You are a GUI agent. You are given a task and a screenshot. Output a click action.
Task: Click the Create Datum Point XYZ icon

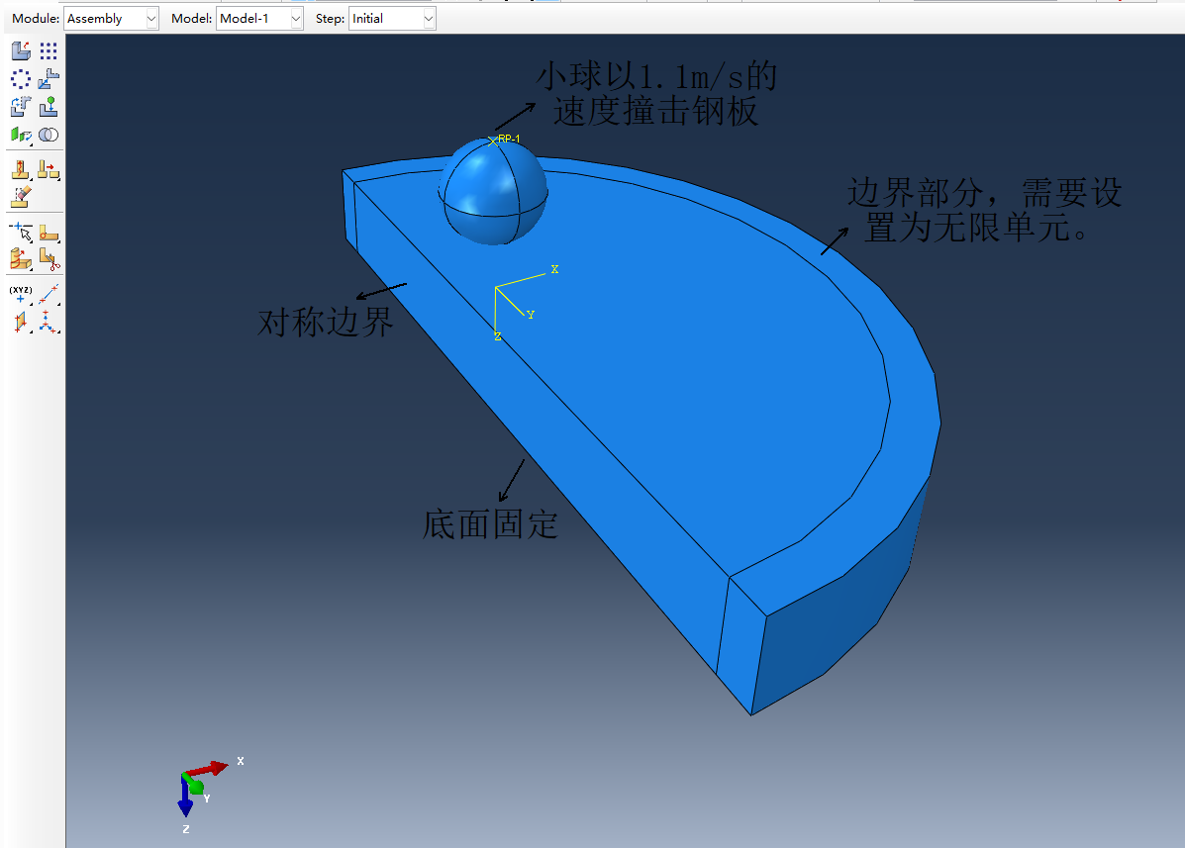pos(20,294)
